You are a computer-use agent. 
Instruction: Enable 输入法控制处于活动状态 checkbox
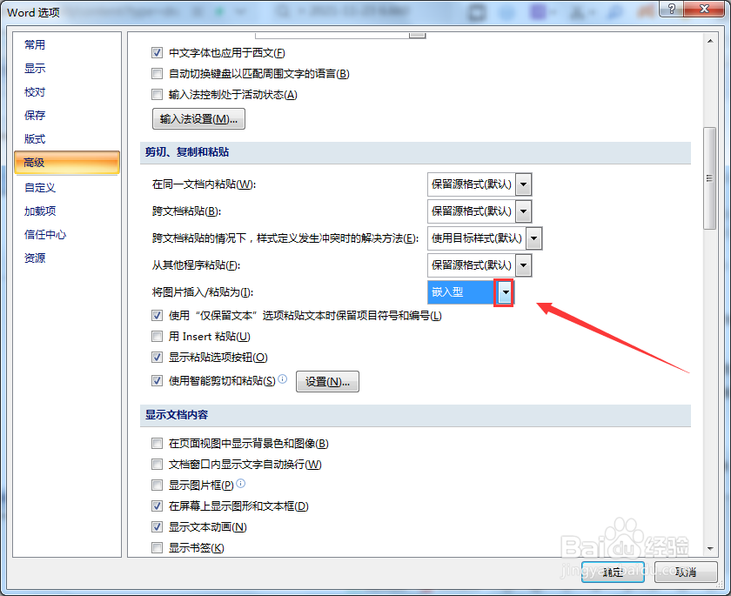click(x=158, y=95)
